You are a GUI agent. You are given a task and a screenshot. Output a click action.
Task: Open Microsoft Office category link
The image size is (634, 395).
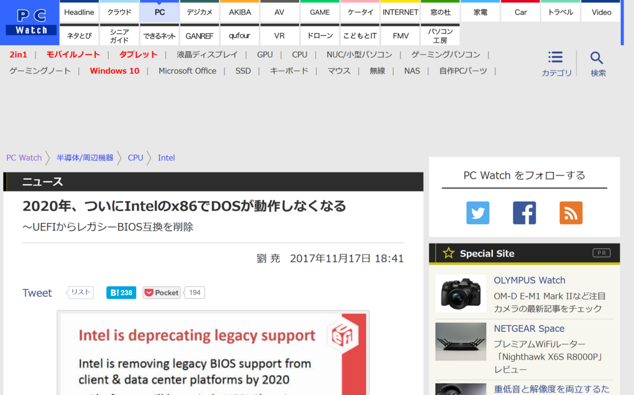(187, 70)
